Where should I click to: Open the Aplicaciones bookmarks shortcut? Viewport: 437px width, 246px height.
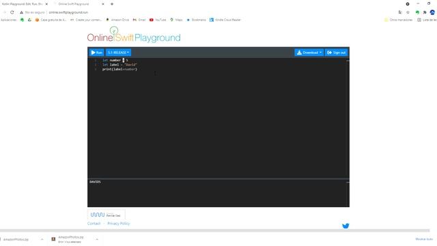8,20
